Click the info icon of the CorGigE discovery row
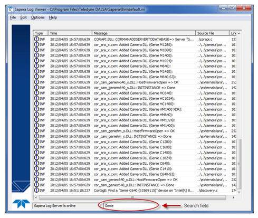Image resolution: width=258 pixels, height=218 pixels. pyautogui.click(x=36, y=190)
